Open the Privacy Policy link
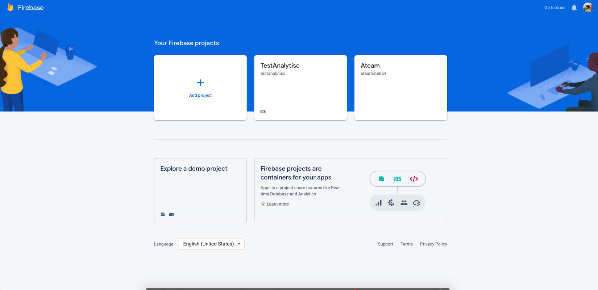 point(433,244)
